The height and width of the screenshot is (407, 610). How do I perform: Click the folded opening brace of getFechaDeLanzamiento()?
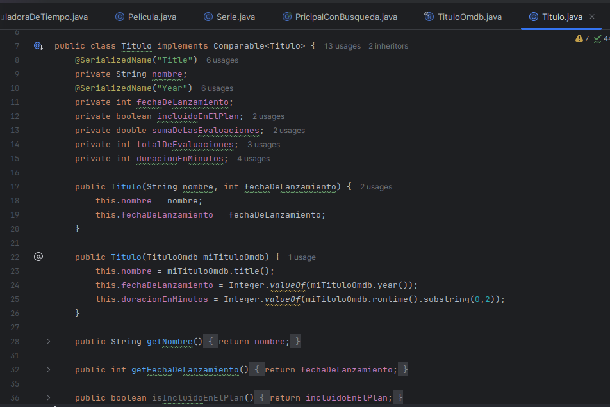tap(257, 369)
